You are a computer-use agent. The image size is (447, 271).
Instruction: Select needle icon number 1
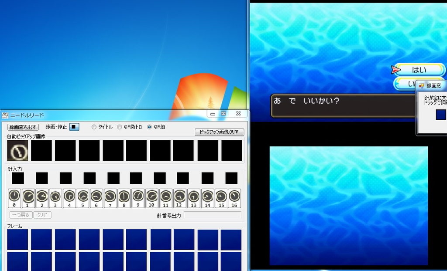[28, 198]
